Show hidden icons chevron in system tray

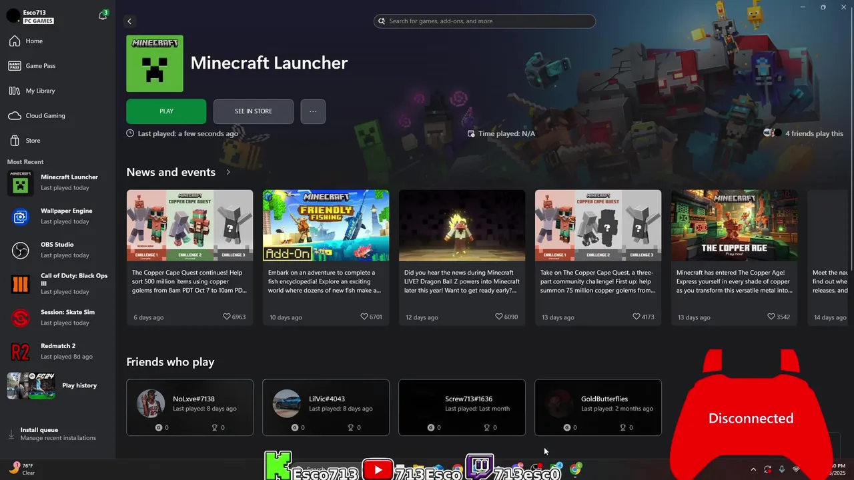(753, 469)
